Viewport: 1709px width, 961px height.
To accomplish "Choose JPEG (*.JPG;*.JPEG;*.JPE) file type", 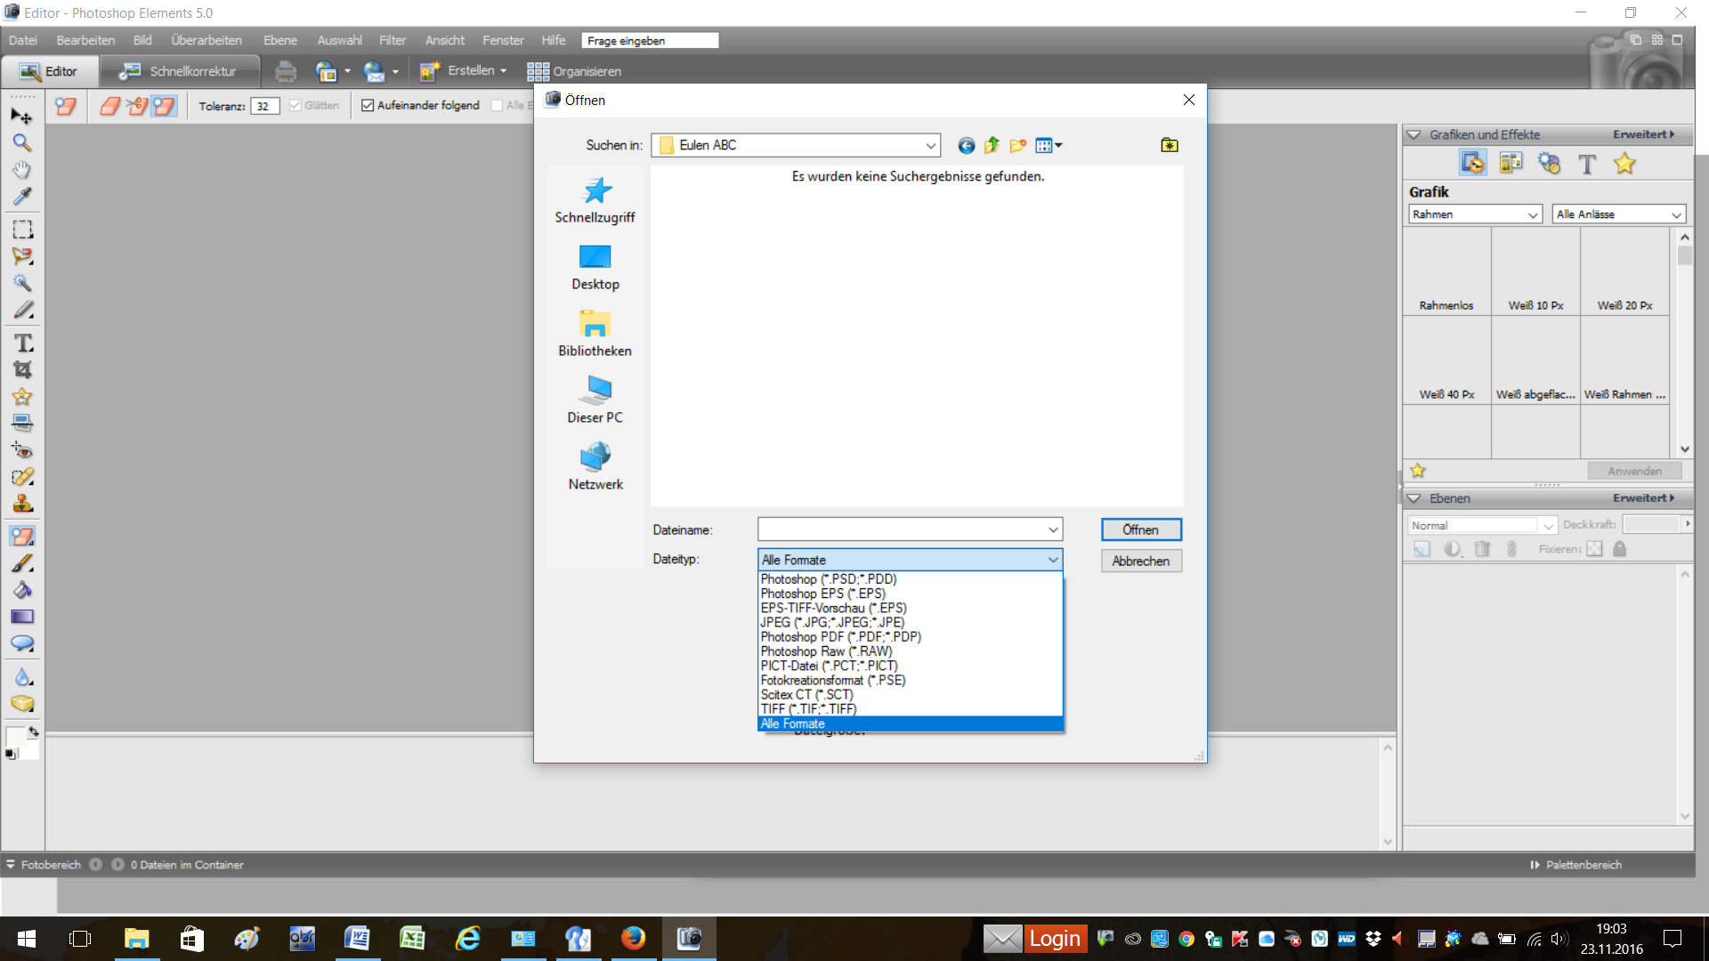I will tap(911, 622).
